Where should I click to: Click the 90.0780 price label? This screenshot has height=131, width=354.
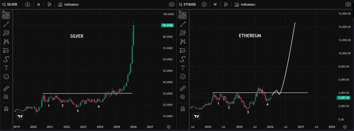[167, 25]
